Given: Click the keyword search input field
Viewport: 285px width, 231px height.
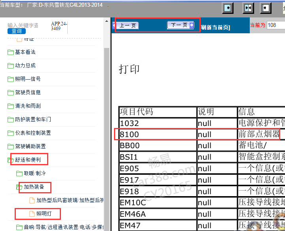Looking at the screenshot, I should point(23,25).
